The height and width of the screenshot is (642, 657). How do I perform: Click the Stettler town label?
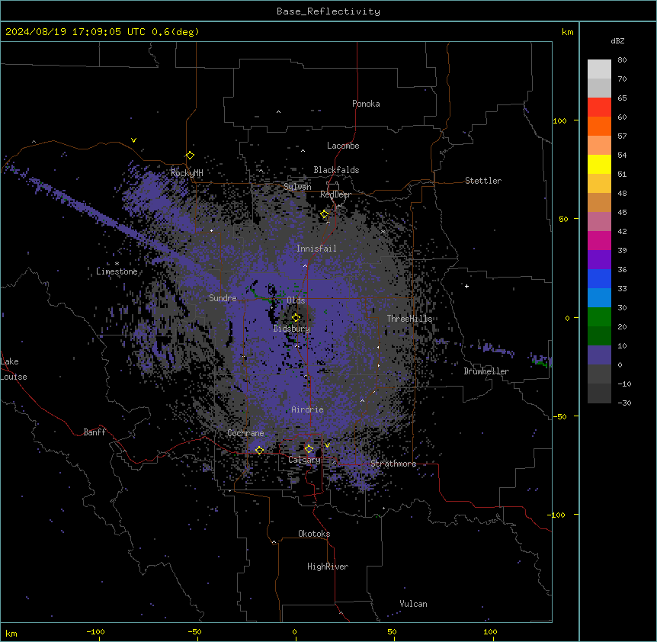click(483, 181)
